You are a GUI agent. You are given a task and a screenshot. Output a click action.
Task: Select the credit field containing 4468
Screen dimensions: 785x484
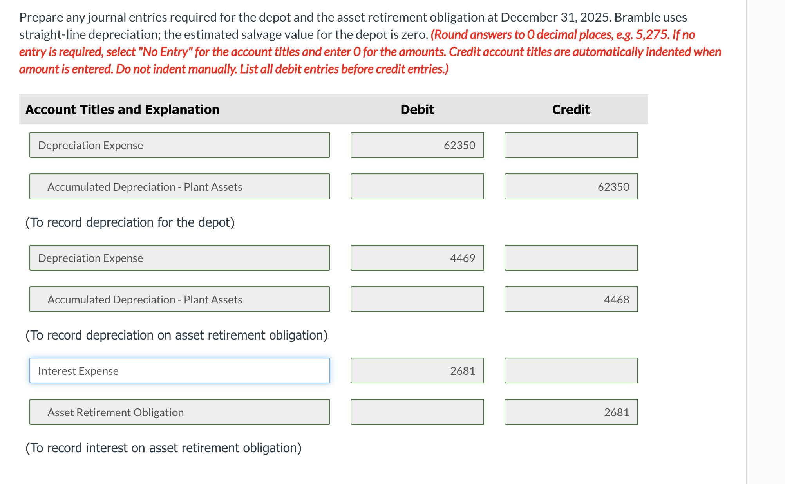(x=571, y=299)
